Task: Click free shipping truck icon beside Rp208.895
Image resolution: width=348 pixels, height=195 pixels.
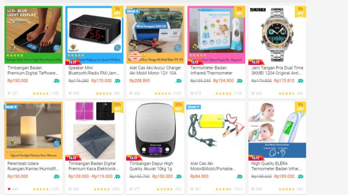Action: (x=179, y=81)
